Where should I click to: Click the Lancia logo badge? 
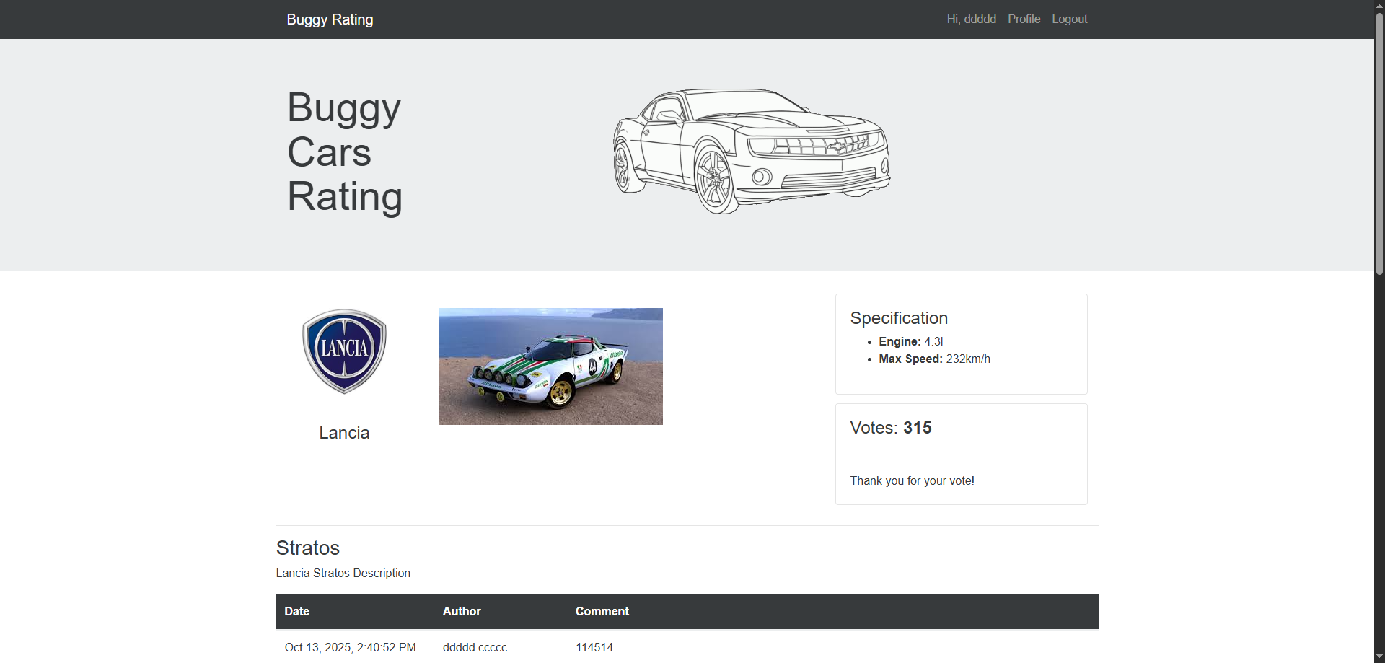(x=344, y=351)
